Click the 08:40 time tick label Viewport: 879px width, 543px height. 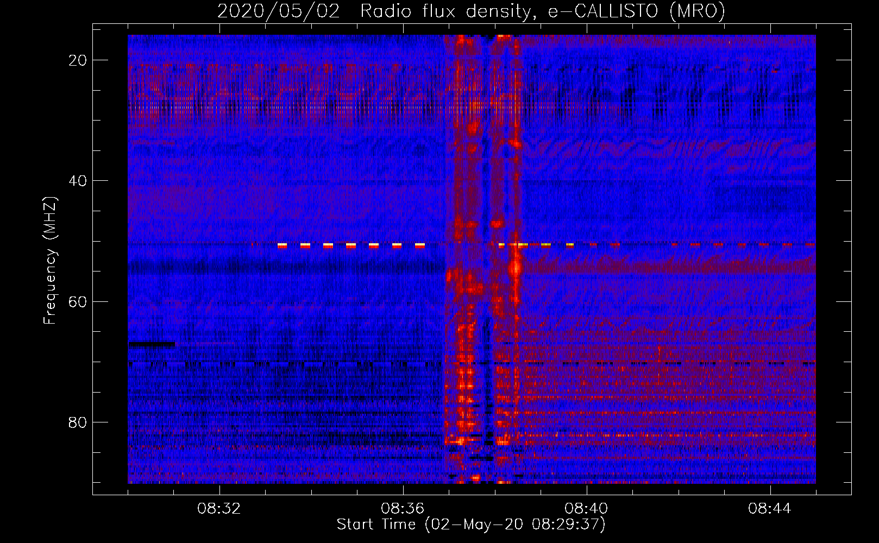click(586, 509)
